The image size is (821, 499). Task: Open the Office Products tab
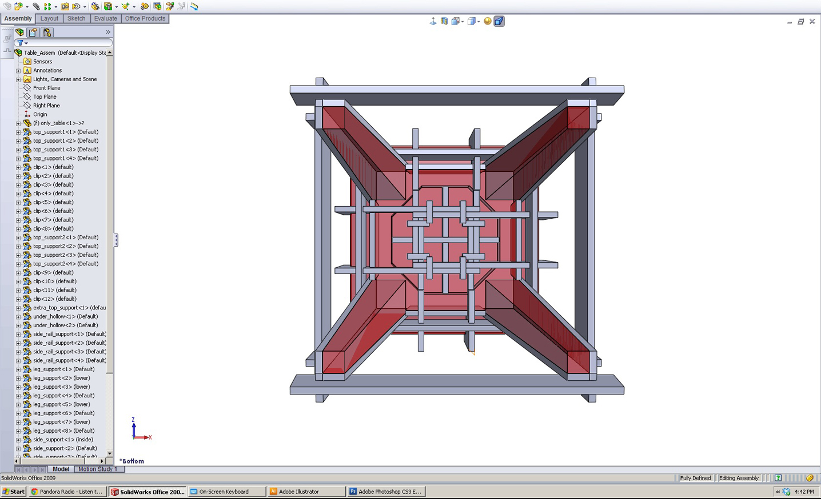coord(145,18)
